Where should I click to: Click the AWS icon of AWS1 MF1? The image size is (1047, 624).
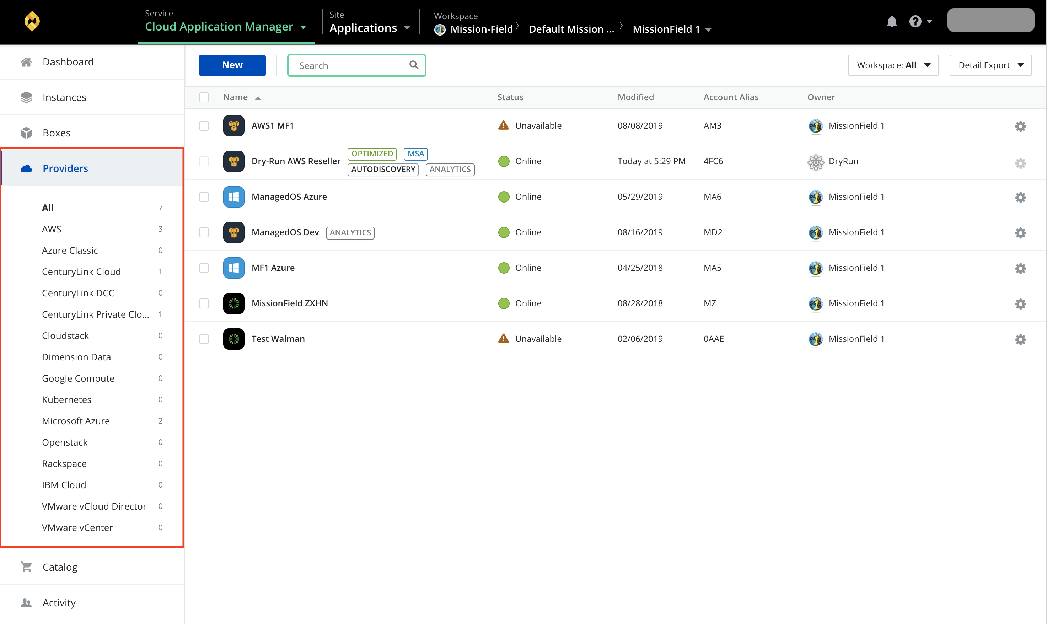[x=234, y=126]
